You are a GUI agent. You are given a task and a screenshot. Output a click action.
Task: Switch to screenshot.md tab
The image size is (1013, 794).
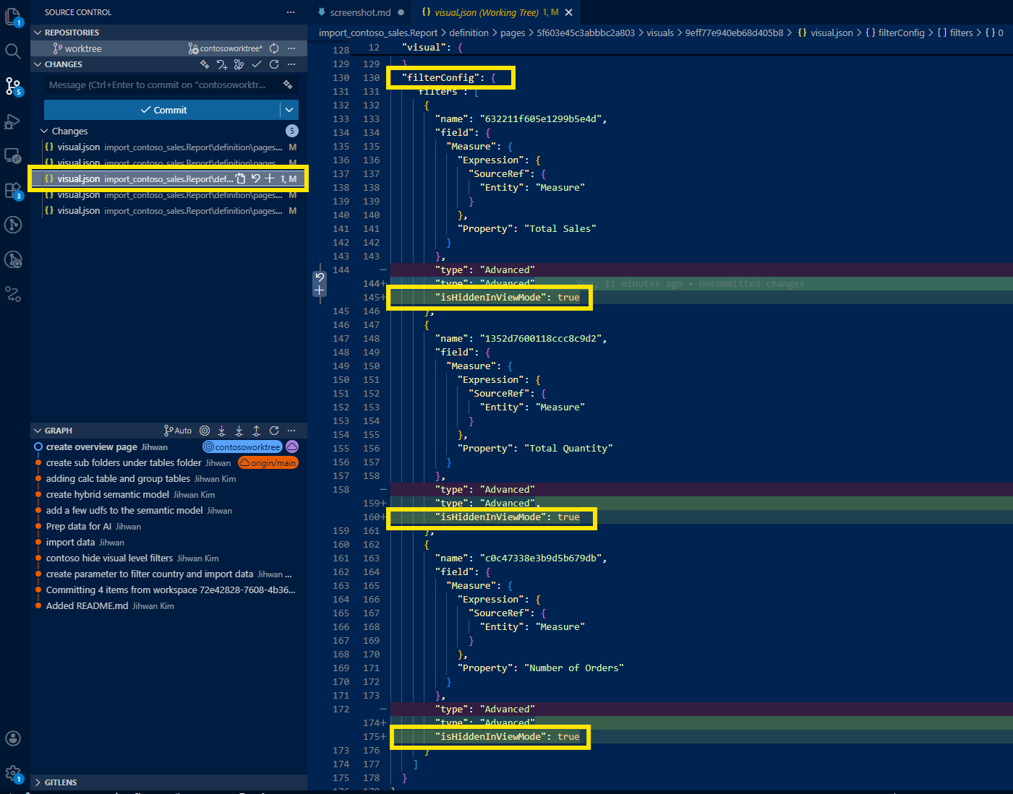pyautogui.click(x=360, y=12)
